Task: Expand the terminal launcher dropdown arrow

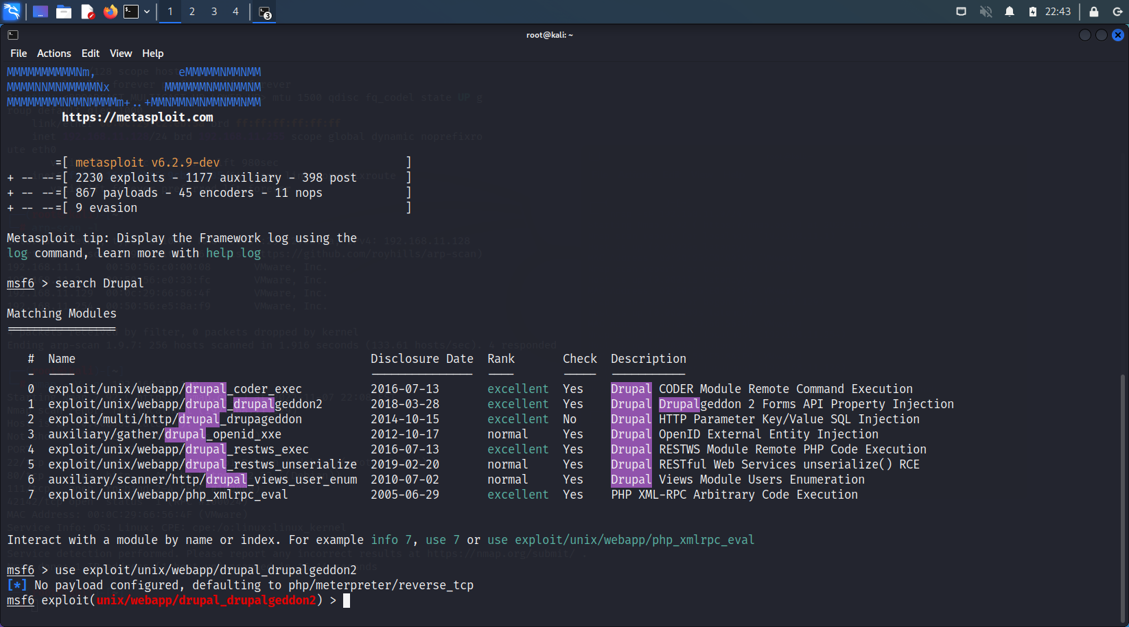Action: 147,12
